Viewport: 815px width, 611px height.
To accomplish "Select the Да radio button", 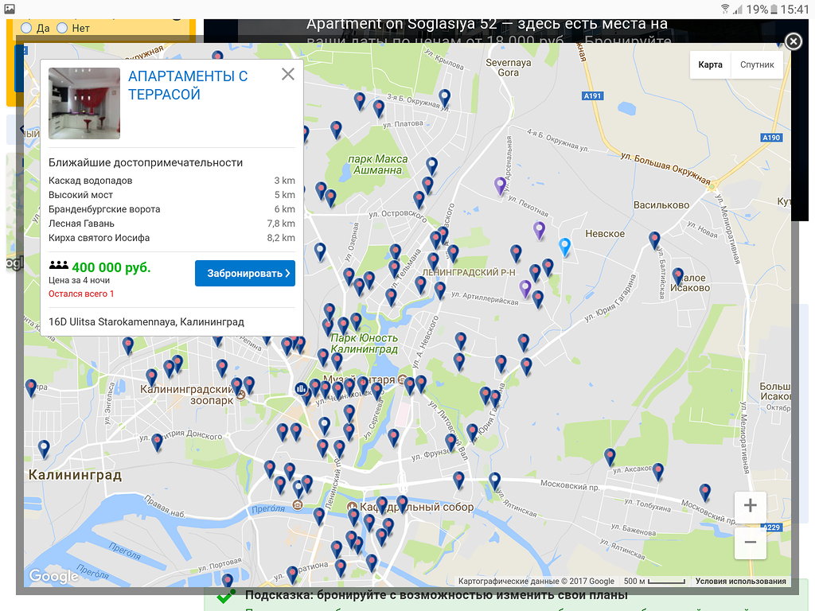I will [x=26, y=28].
